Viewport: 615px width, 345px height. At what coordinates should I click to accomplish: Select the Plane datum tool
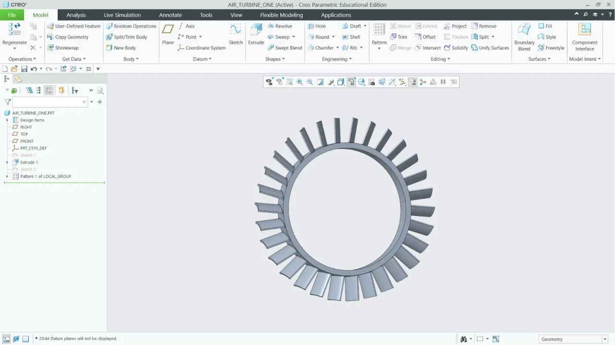pyautogui.click(x=168, y=34)
